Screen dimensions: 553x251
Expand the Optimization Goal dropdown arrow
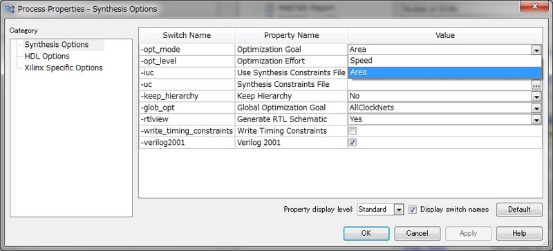536,50
